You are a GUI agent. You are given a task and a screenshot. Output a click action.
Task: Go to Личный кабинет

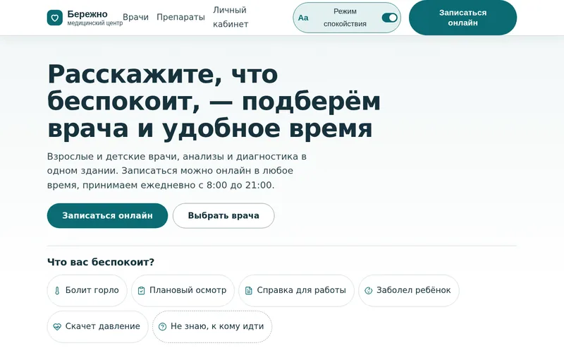coord(231,17)
